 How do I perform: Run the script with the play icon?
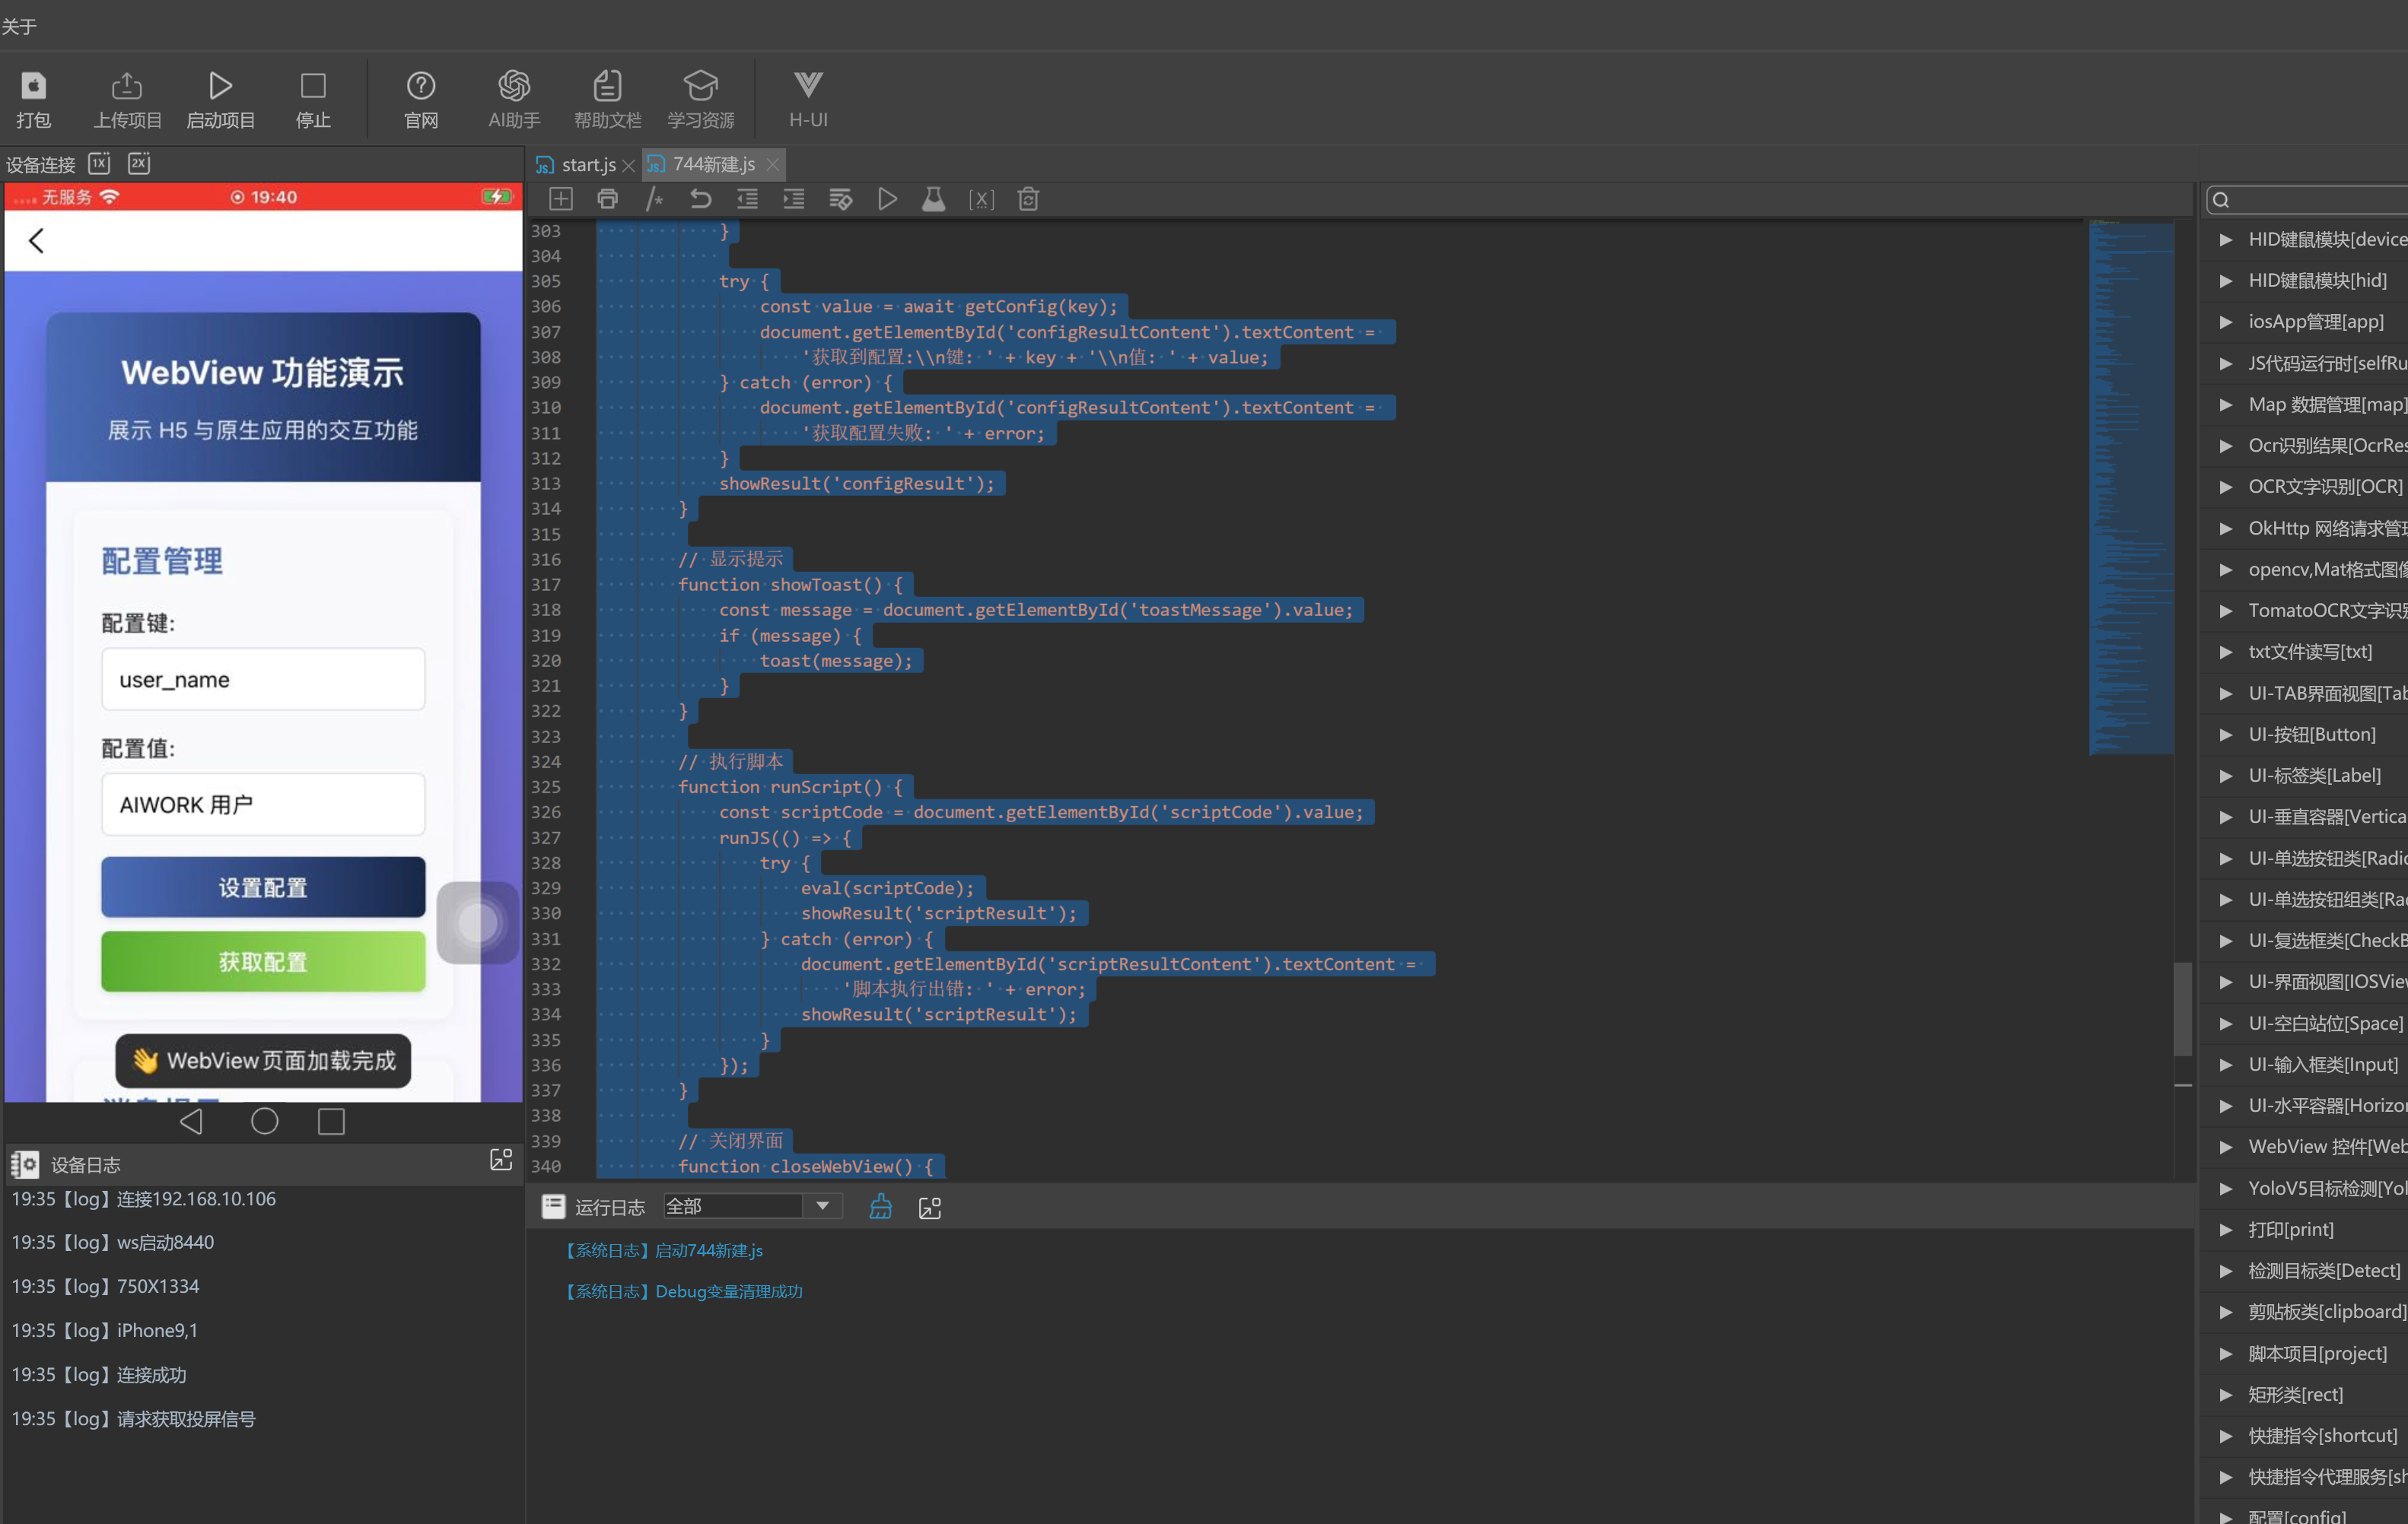pyautogui.click(x=887, y=199)
